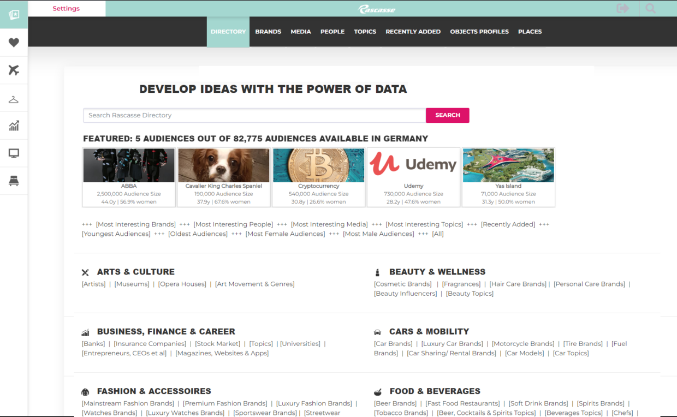Open the Museums link

click(132, 284)
